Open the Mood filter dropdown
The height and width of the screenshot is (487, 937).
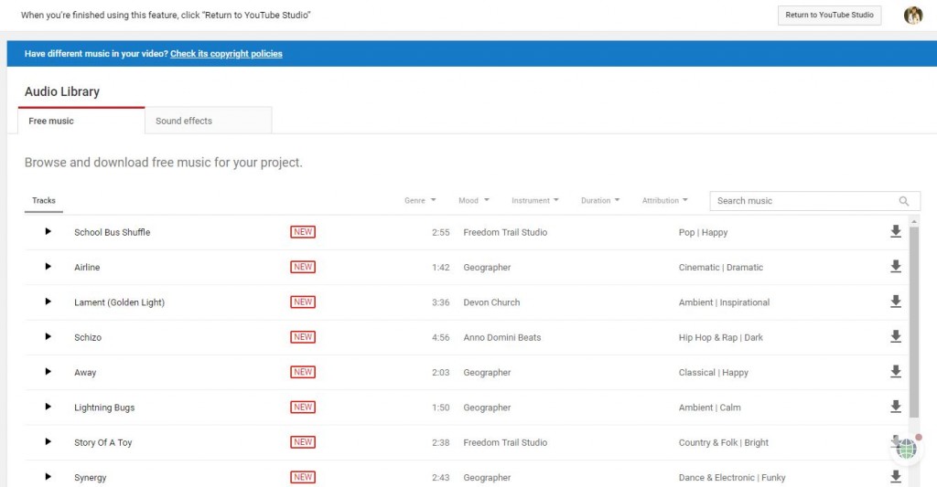474,200
